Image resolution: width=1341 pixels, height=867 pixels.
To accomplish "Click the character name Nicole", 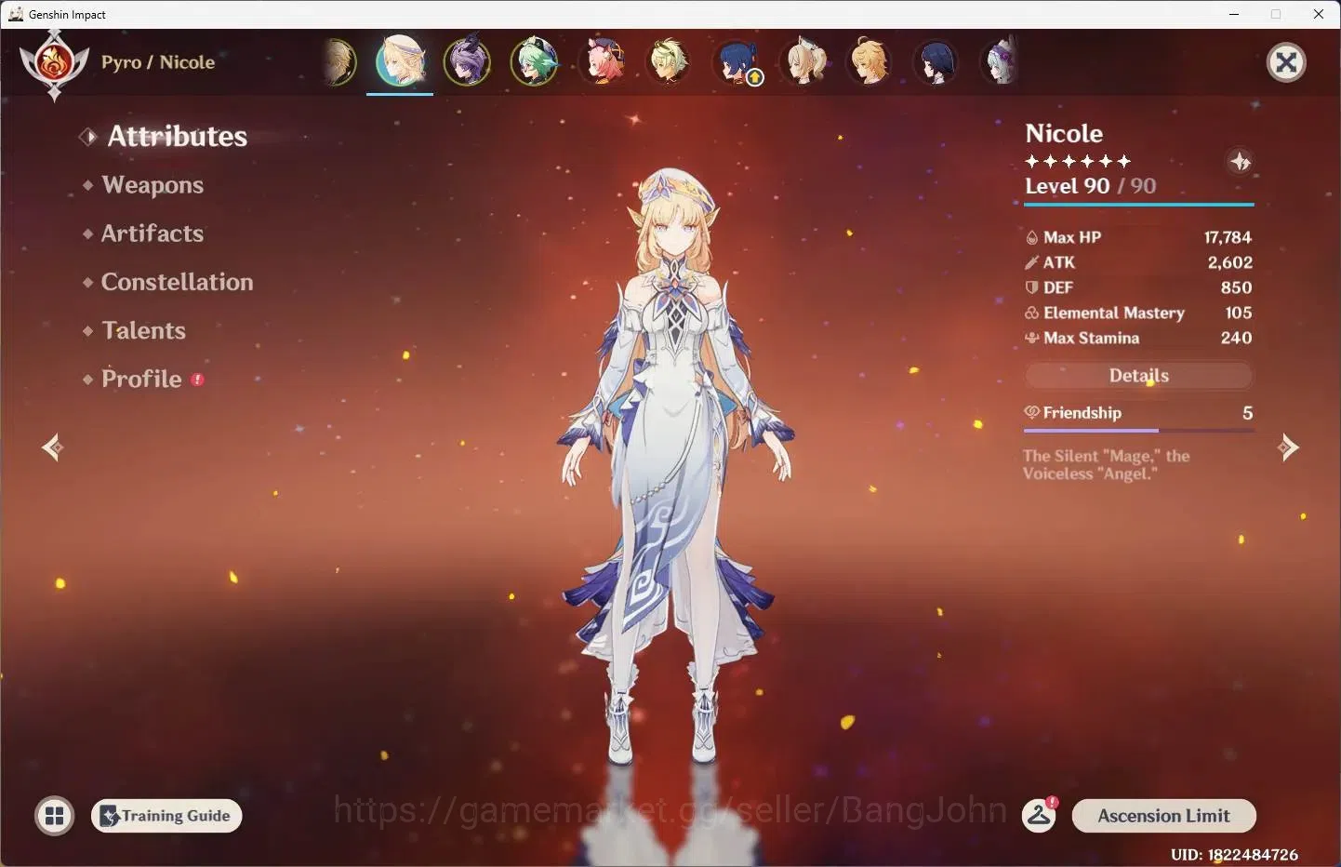I will pyautogui.click(x=1064, y=134).
